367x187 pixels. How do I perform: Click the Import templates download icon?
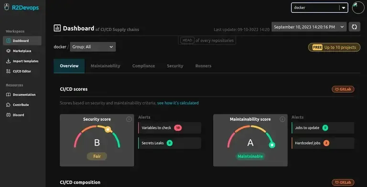click(x=9, y=61)
